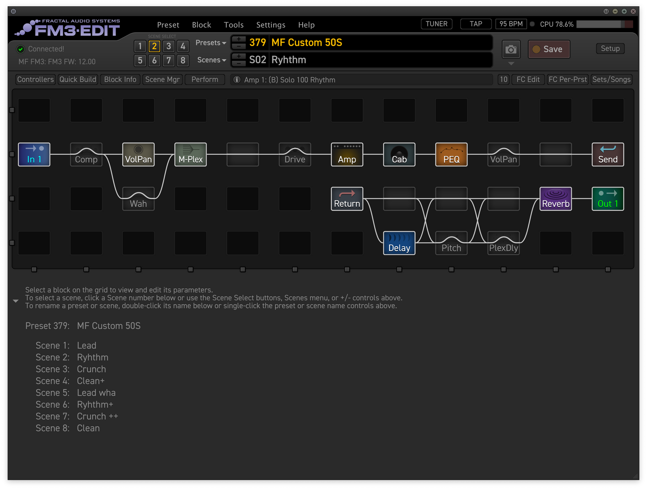Switch to scene 7 button

[169, 60]
